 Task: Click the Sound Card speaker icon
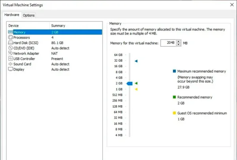pos(10,64)
